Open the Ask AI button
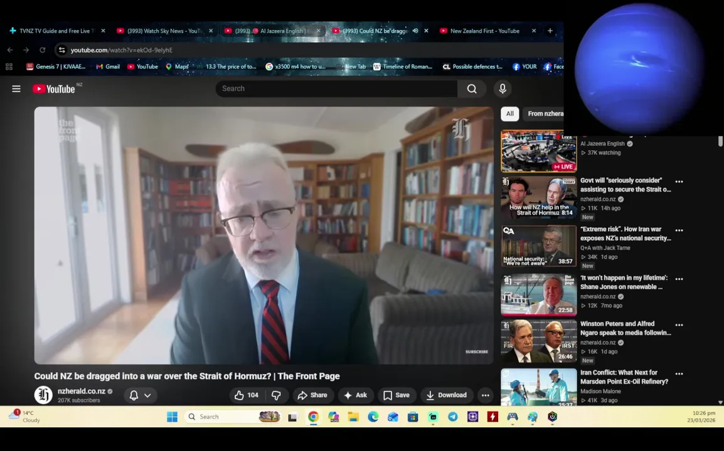The height and width of the screenshot is (451, 724). [x=355, y=395]
